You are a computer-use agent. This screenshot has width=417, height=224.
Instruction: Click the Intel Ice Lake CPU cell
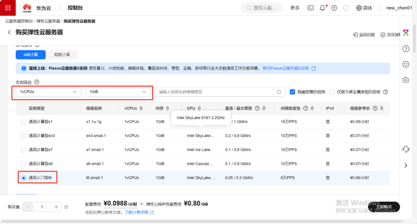pos(199,150)
